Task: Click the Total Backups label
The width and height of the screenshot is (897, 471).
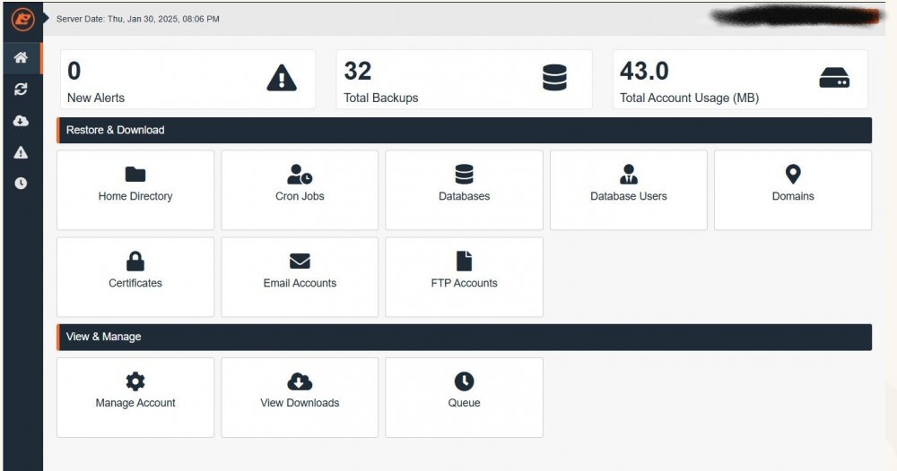Action: pos(381,98)
